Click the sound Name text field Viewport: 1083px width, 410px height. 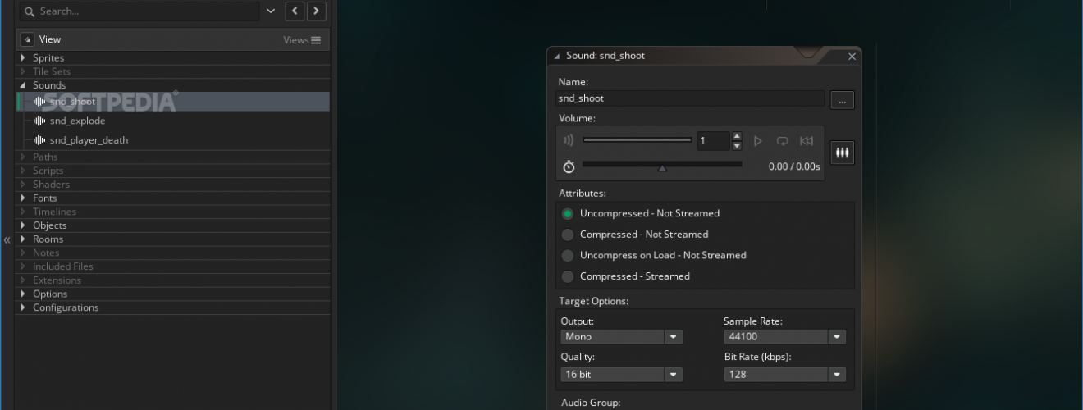tap(690, 98)
